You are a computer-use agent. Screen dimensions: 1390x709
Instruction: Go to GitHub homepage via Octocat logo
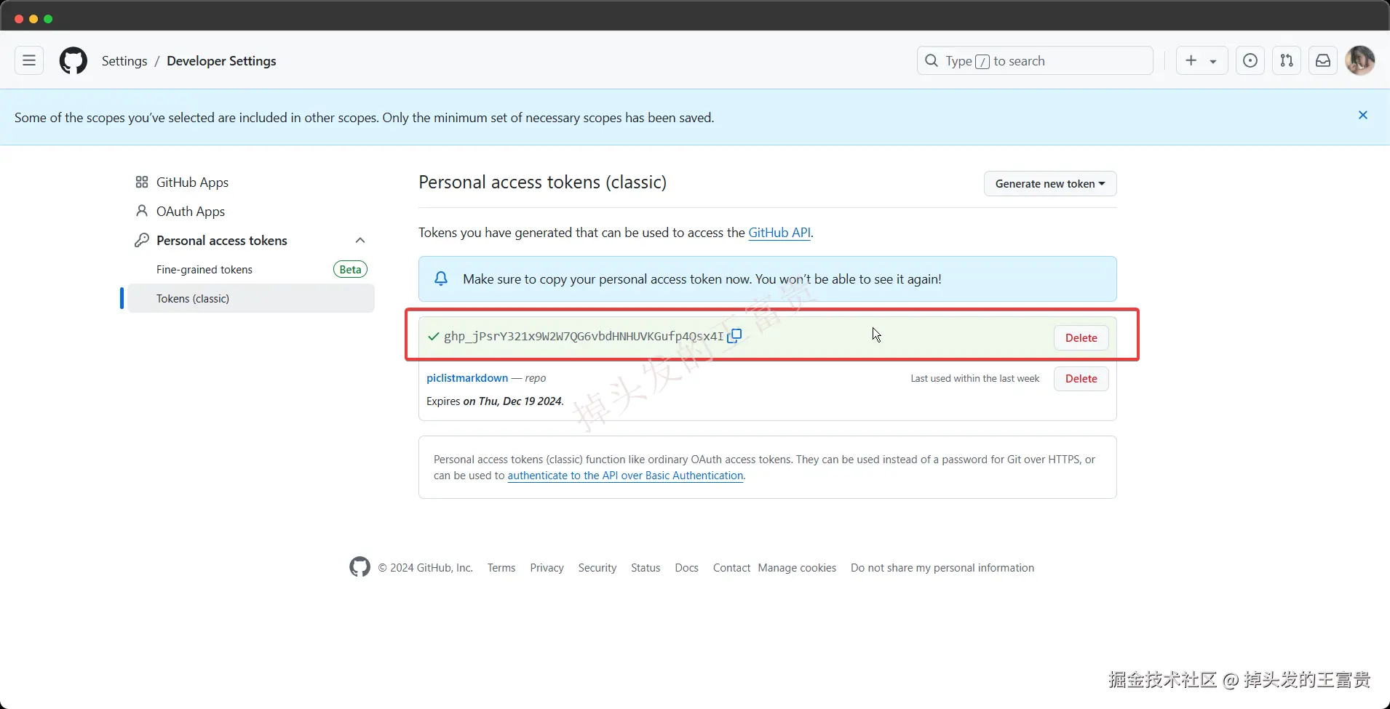74,61
